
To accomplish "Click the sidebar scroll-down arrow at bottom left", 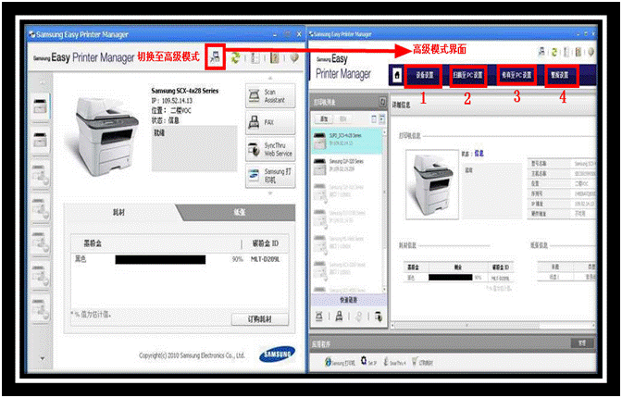I will [42, 358].
